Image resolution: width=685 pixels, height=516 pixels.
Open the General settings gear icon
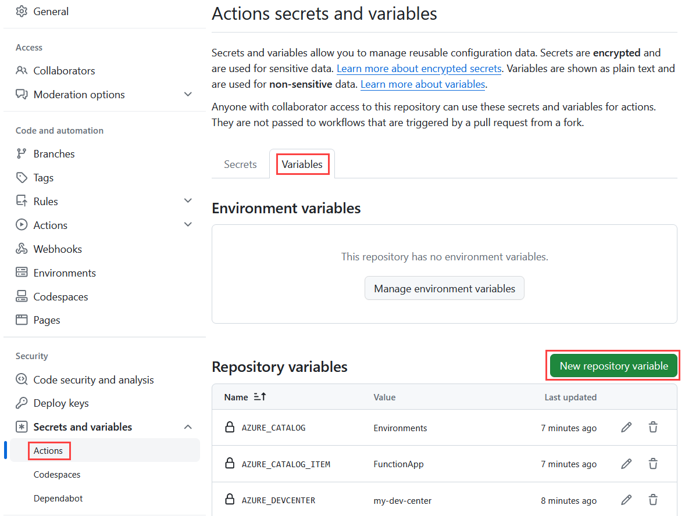coord(20,10)
